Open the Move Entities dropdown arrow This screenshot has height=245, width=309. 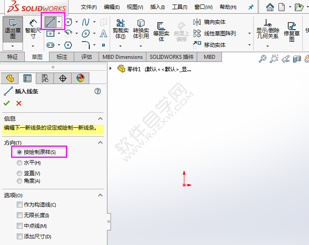pyautogui.click(x=249, y=45)
